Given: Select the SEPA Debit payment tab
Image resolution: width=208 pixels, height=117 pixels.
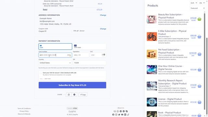Looking at the screenshot, I should [90, 46].
